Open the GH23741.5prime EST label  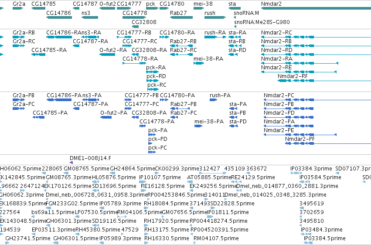(x=27, y=238)
